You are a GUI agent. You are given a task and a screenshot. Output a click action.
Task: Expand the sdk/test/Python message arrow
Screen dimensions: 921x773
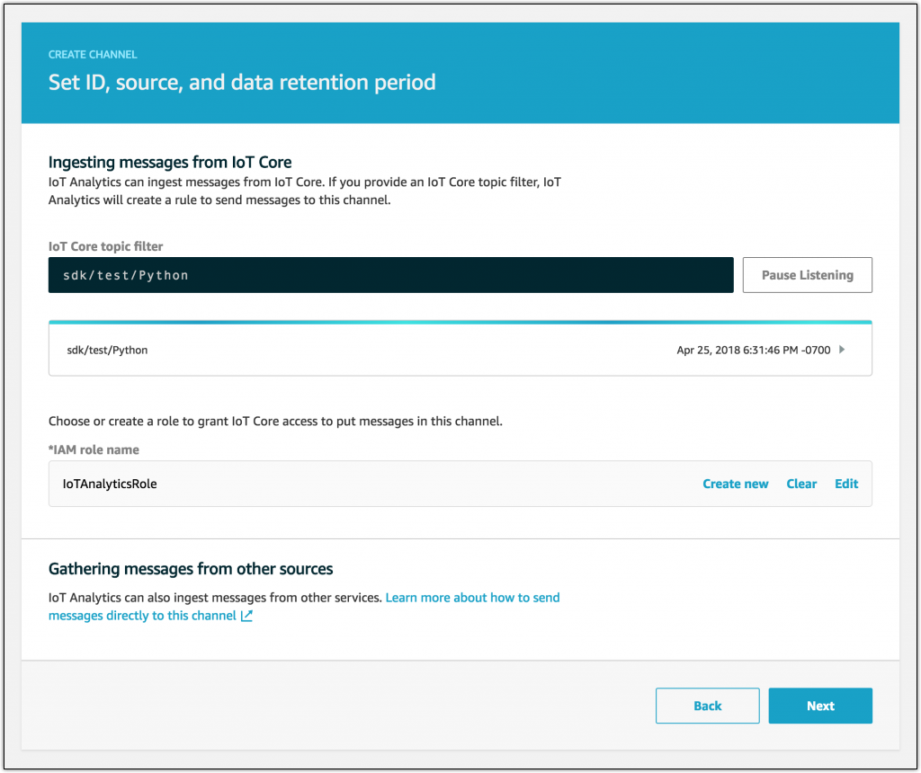[x=842, y=350]
